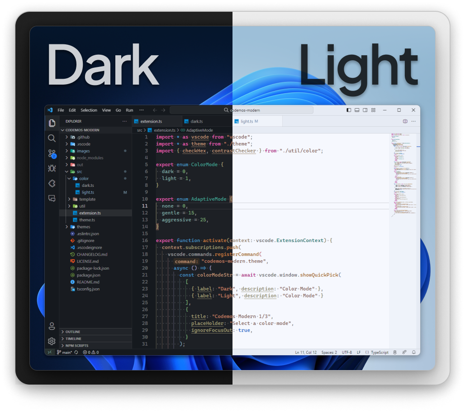Open the Edit menu
Image resolution: width=465 pixels, height=414 pixels.
[x=72, y=110]
